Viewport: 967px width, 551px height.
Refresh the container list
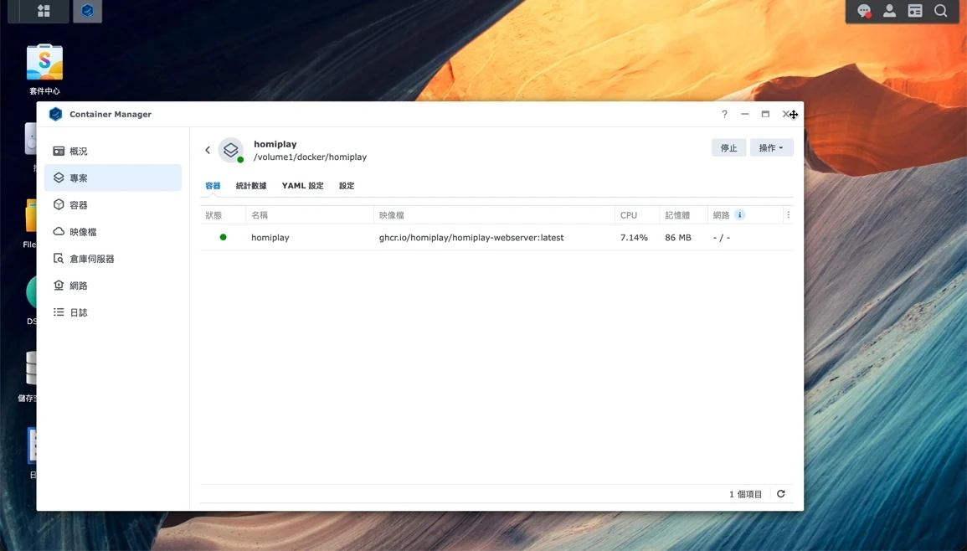point(781,493)
